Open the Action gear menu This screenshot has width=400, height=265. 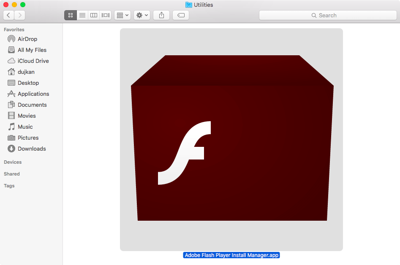142,15
